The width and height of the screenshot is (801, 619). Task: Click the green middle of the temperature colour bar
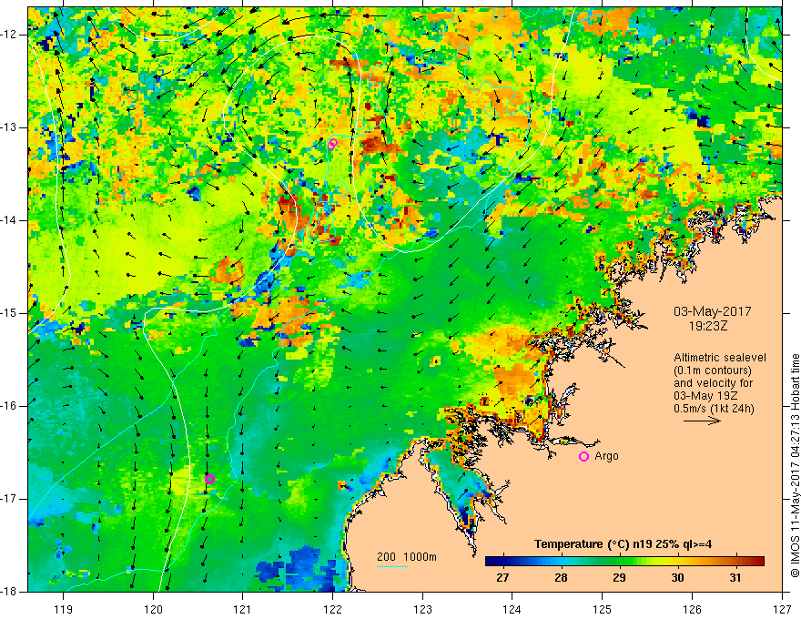pos(619,562)
